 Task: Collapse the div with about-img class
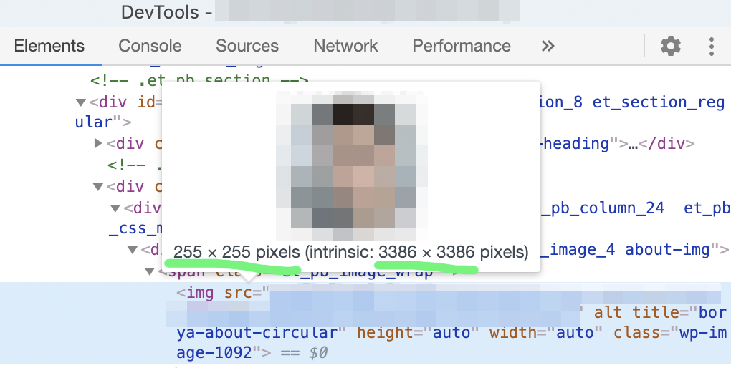(x=133, y=250)
